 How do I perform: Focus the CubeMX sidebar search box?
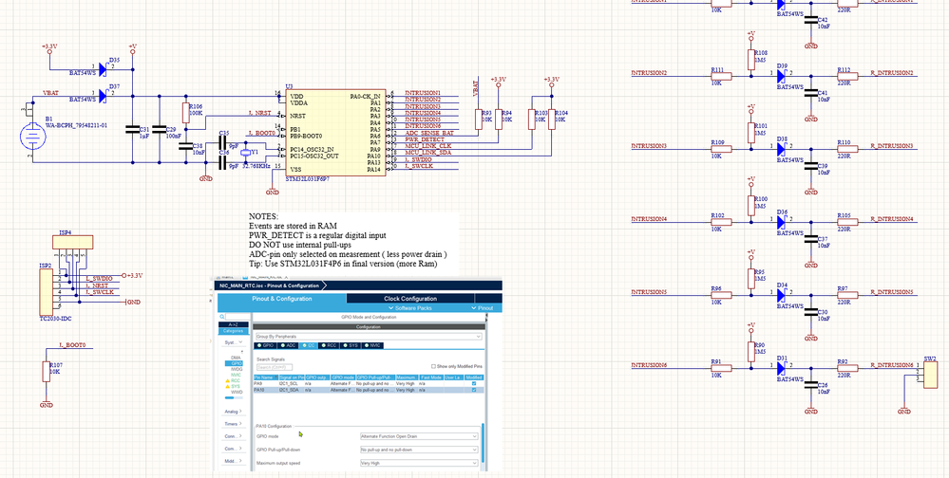pyautogui.click(x=237, y=316)
